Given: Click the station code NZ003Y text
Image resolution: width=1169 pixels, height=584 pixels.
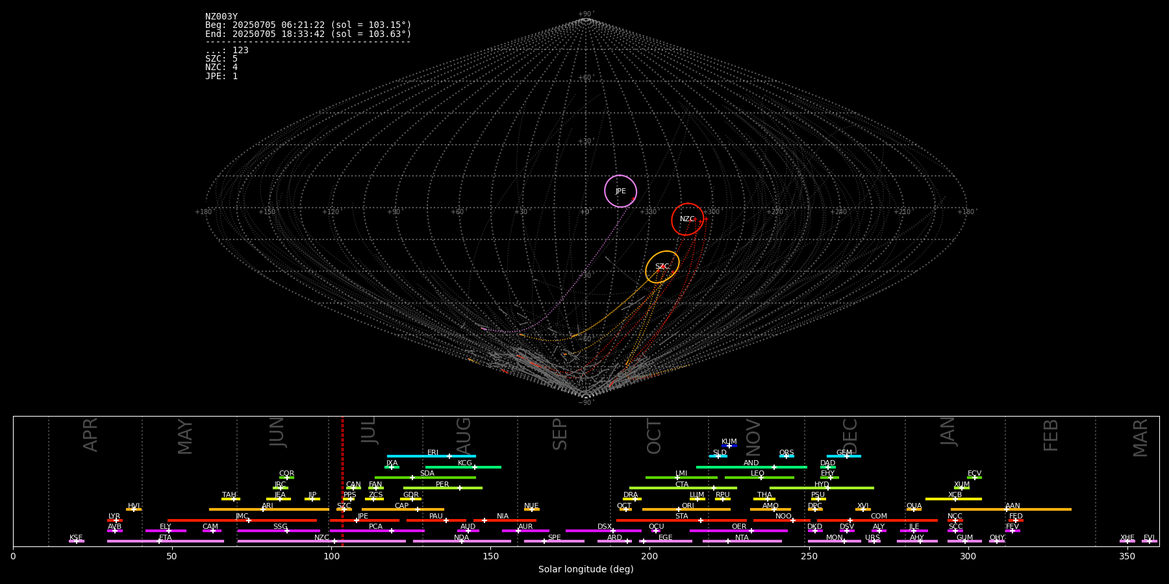Looking at the screenshot, I should pyautogui.click(x=221, y=17).
